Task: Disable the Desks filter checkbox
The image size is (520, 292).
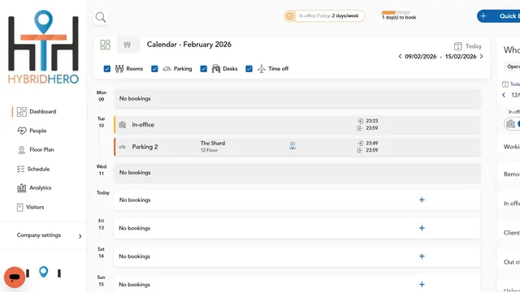Action: point(203,69)
